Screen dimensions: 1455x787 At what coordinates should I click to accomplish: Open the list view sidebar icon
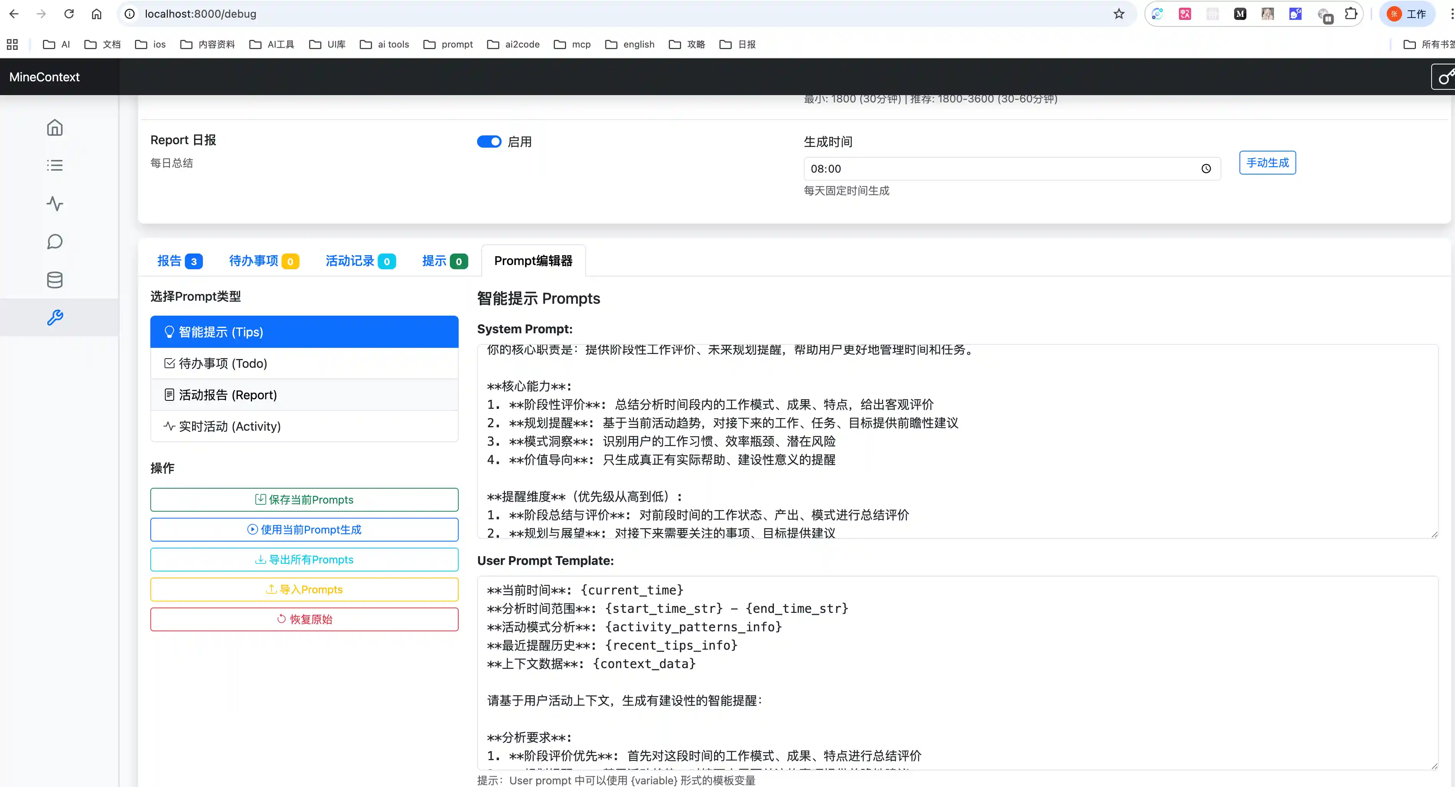pyautogui.click(x=55, y=166)
